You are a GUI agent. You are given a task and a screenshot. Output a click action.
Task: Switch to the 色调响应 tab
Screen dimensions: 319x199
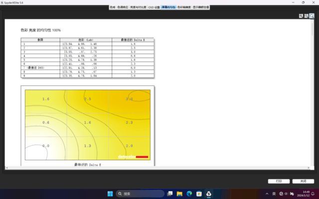(122, 8)
